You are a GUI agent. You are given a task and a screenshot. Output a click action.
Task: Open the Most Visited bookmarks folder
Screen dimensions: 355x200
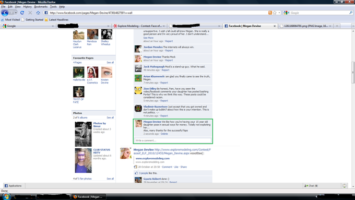10,20
